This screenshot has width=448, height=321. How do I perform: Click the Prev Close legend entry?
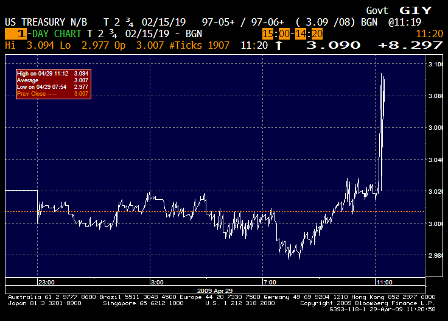pyautogui.click(x=52, y=94)
